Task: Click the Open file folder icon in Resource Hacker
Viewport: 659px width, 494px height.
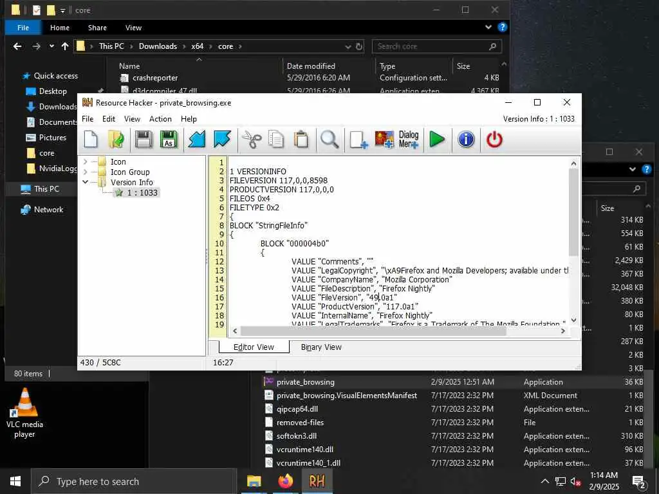Action: (x=116, y=140)
